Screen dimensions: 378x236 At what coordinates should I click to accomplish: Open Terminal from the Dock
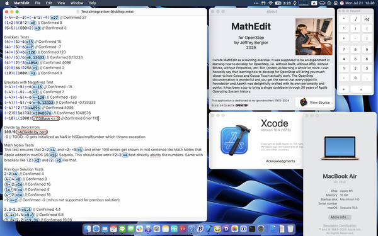[x=252, y=228]
